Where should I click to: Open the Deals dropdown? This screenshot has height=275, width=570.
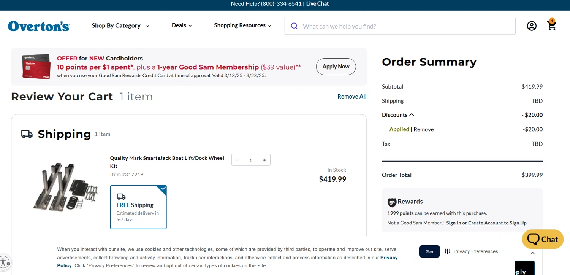(182, 25)
